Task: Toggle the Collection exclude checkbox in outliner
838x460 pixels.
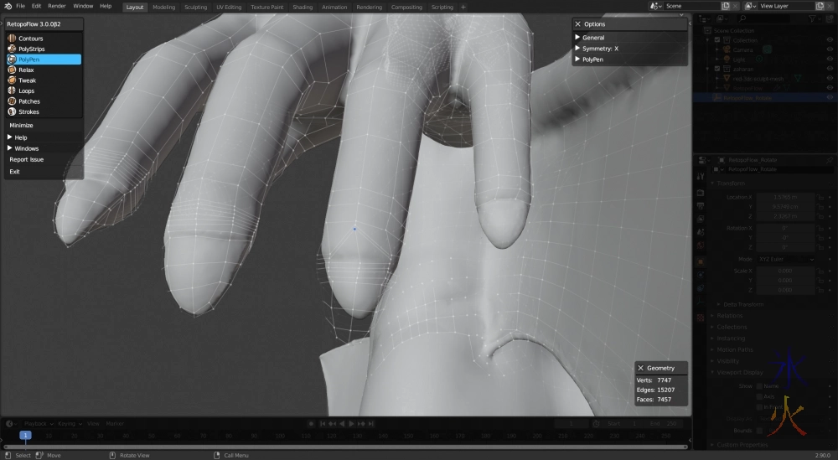Action: point(717,40)
